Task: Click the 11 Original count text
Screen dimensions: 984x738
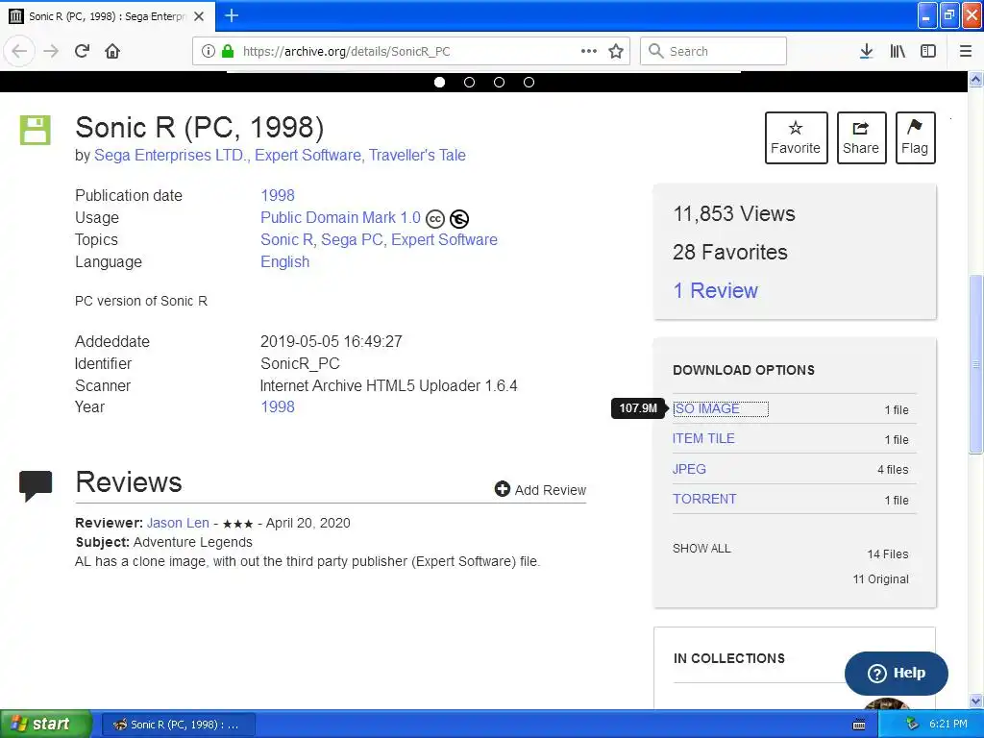Action: coord(880,579)
